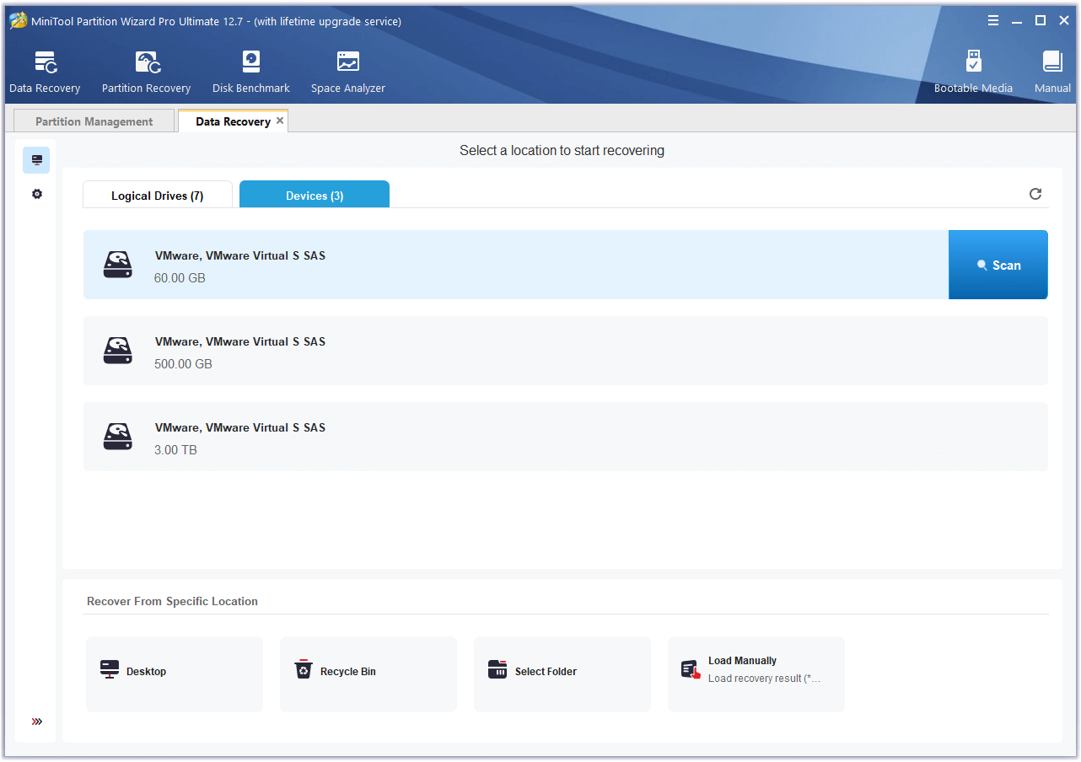Click disk icon of 500.00 GB device
The height and width of the screenshot is (762, 1081).
pos(118,351)
